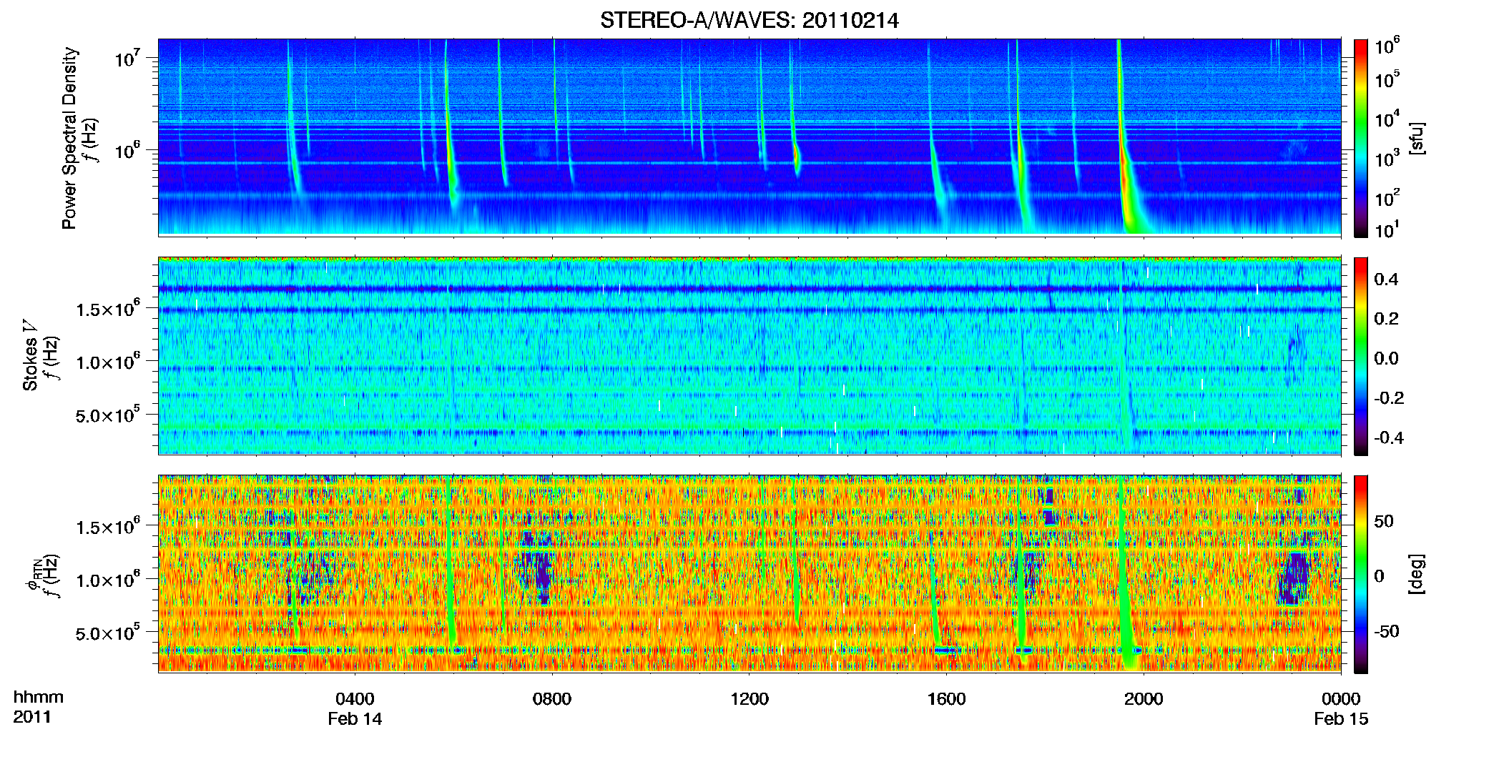This screenshot has height=772, width=1499.
Task: Select the "Feb 15" date label
Action: (1341, 719)
